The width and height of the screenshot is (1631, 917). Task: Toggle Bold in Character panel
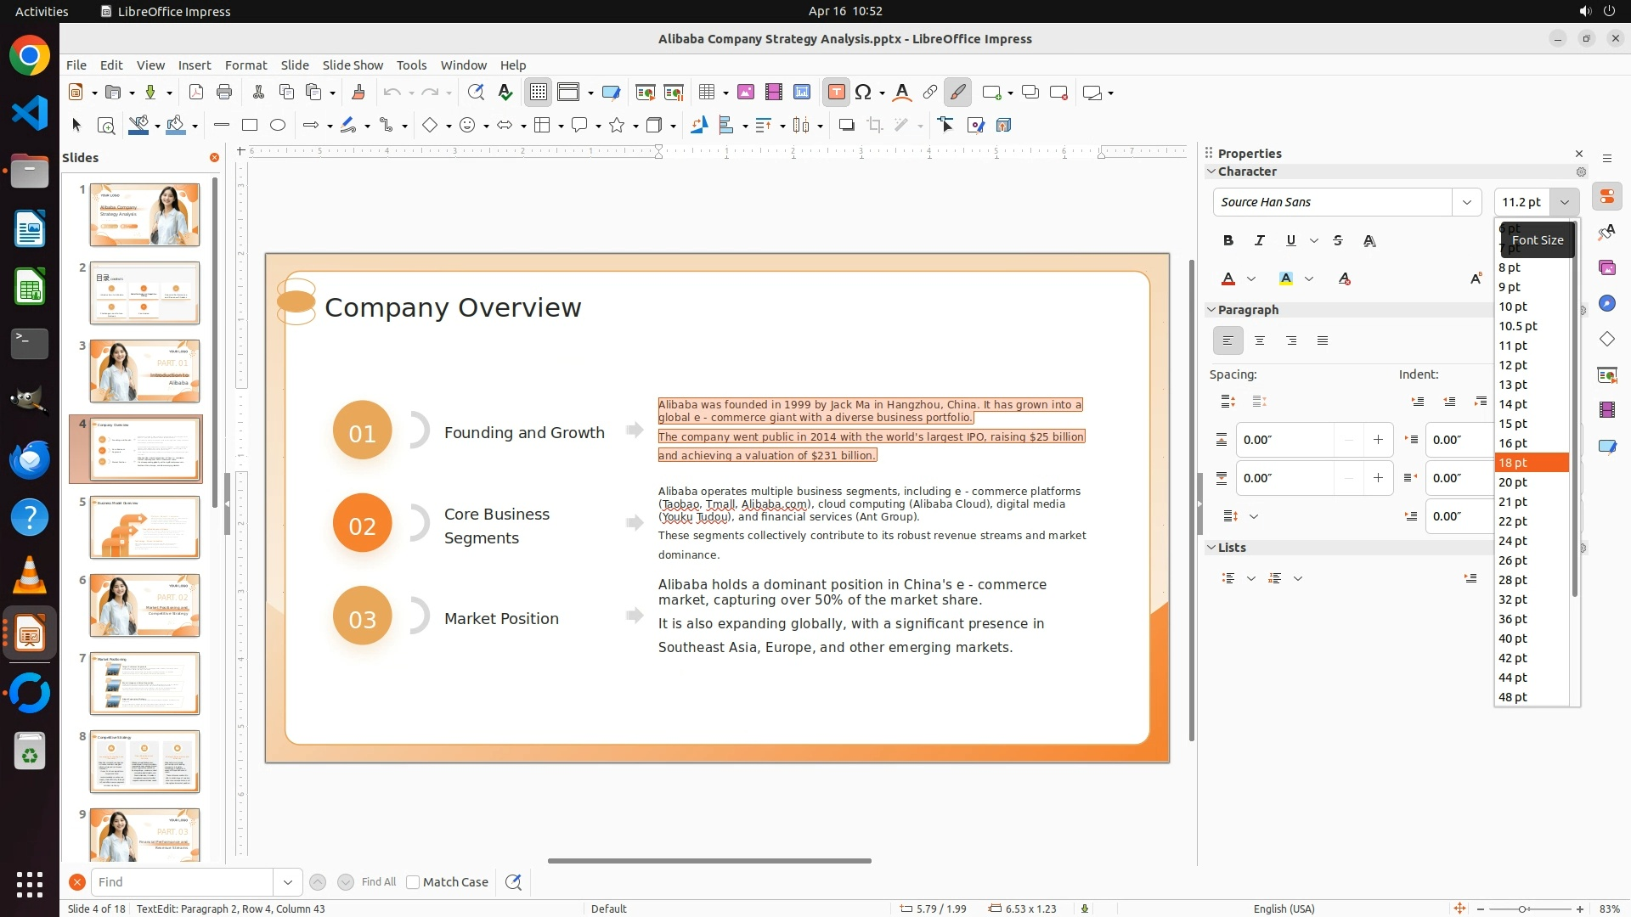1228,241
